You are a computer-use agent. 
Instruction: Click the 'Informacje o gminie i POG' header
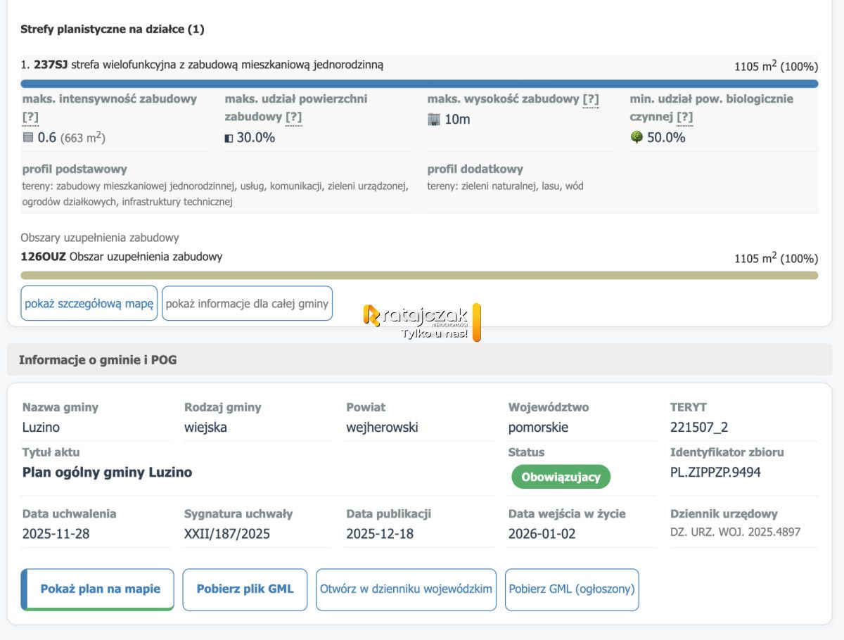pos(98,360)
